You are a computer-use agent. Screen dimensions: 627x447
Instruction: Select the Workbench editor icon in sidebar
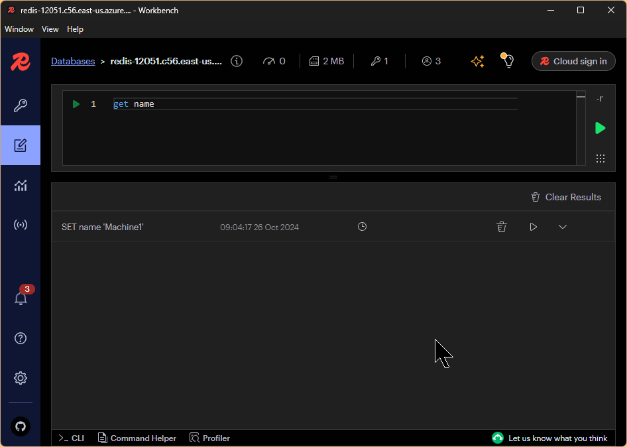pos(21,145)
